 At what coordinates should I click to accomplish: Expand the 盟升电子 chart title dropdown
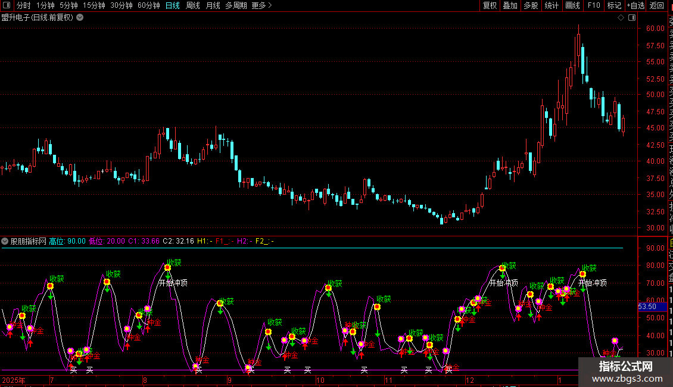pyautogui.click(x=80, y=17)
